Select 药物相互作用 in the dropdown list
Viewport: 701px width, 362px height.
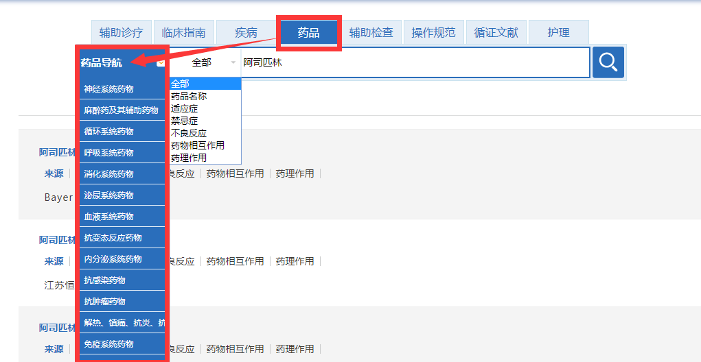[205, 145]
